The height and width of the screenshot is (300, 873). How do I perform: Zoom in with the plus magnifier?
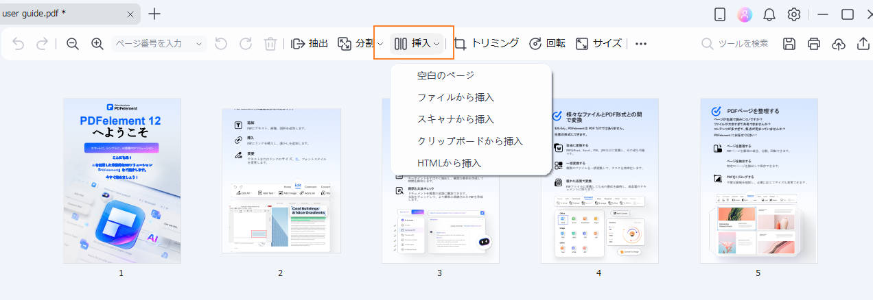(x=97, y=44)
